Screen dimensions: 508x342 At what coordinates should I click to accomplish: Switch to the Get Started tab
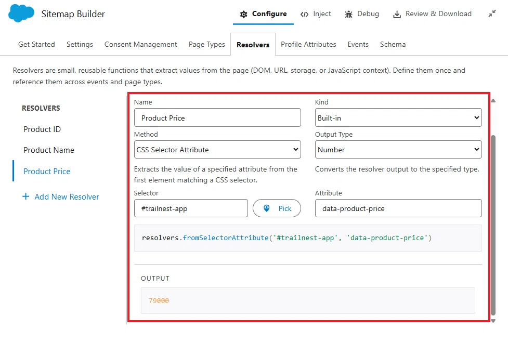pos(36,44)
